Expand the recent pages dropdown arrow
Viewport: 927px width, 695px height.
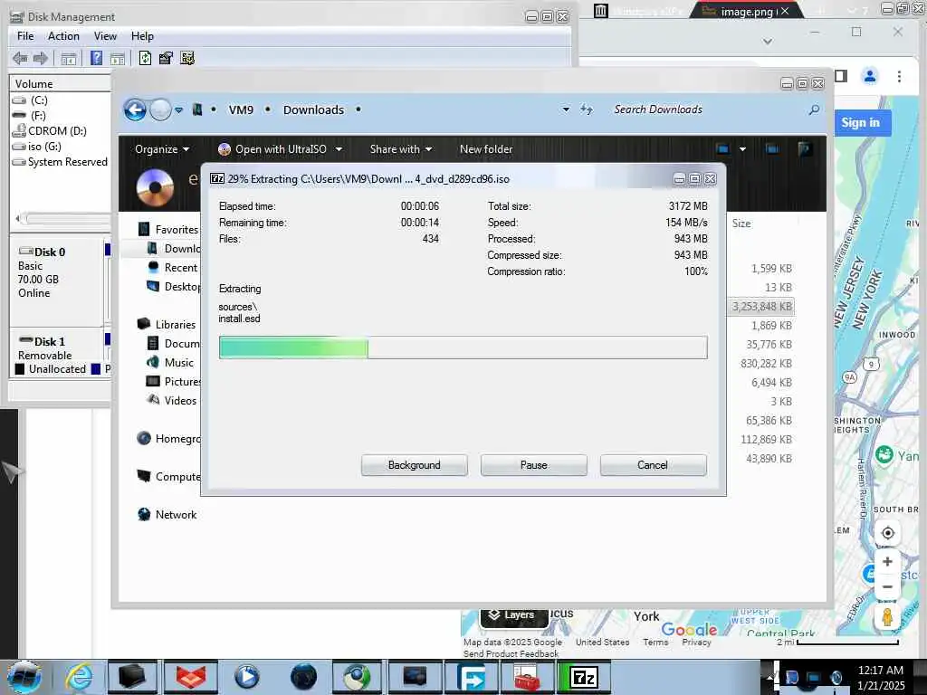(178, 109)
